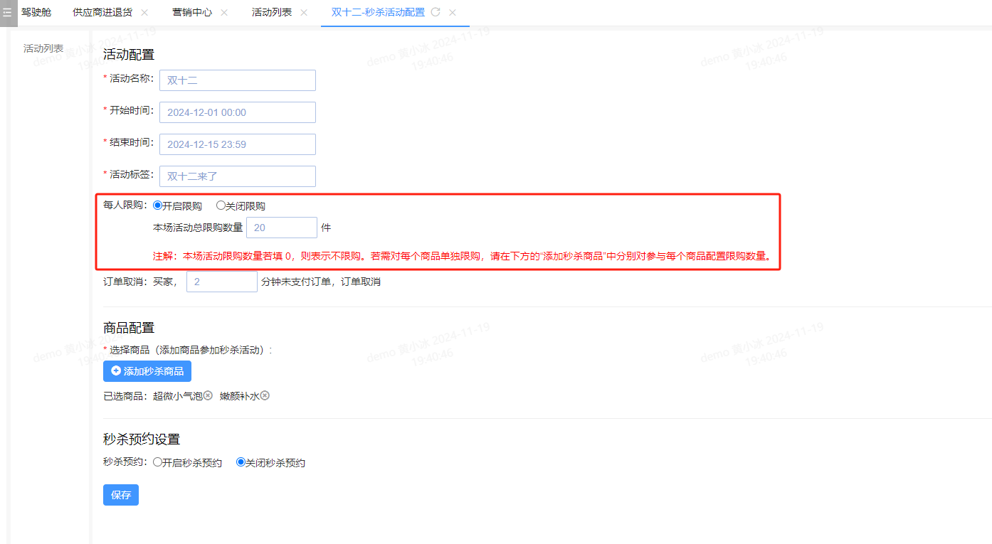This screenshot has height=544, width=992.
Task: Remove selected product 超微小气泡
Action: click(208, 395)
